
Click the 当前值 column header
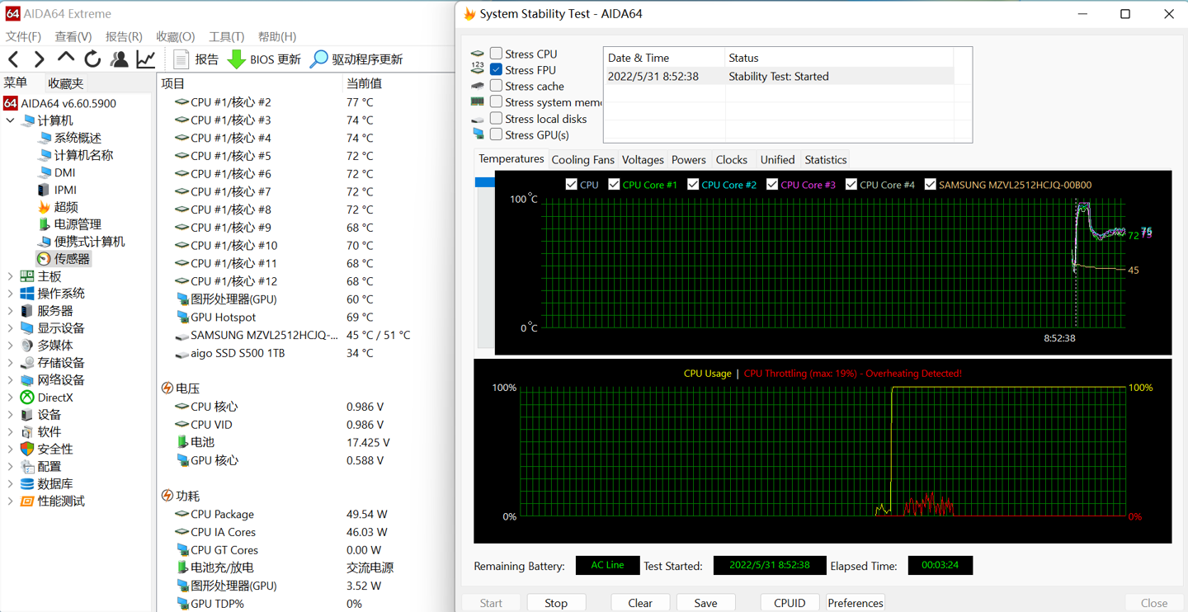pos(398,83)
